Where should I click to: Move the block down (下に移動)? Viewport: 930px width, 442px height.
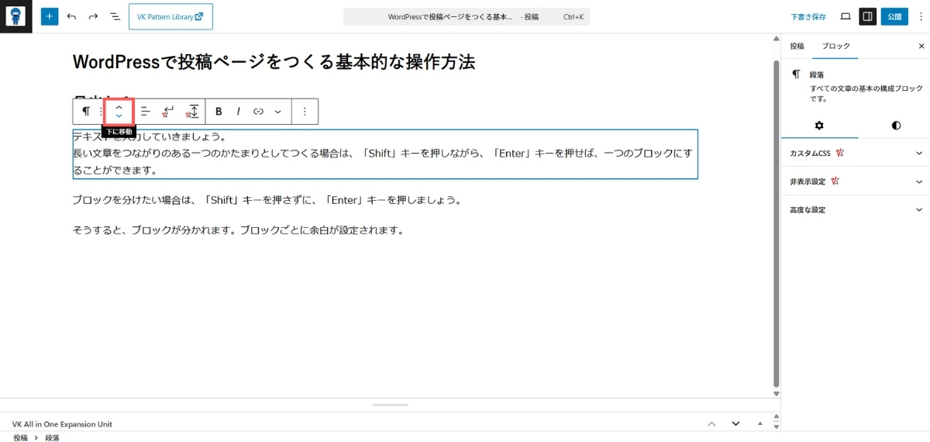click(x=119, y=116)
